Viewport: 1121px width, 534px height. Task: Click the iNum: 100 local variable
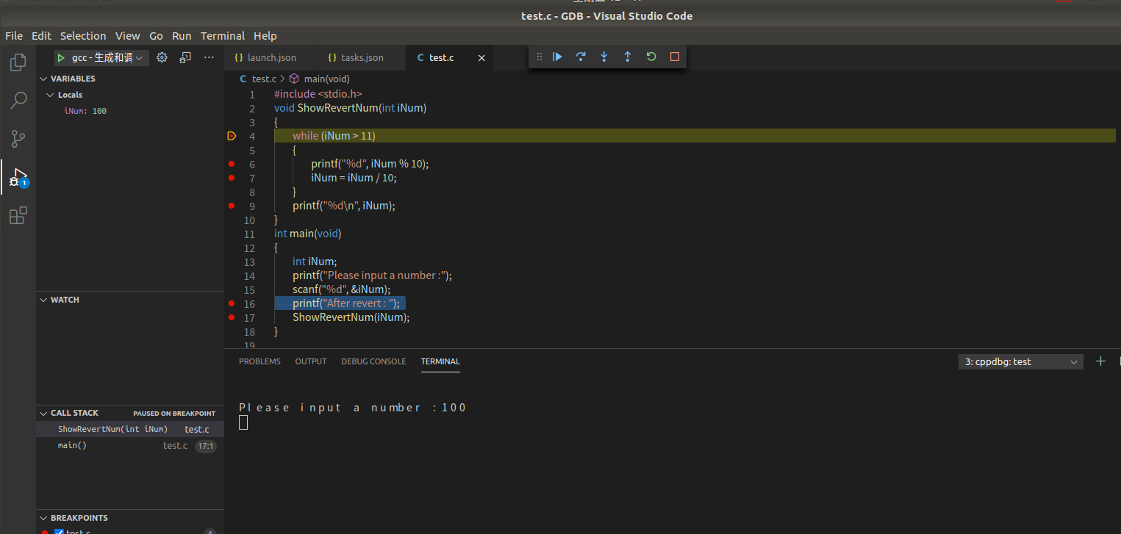(85, 111)
